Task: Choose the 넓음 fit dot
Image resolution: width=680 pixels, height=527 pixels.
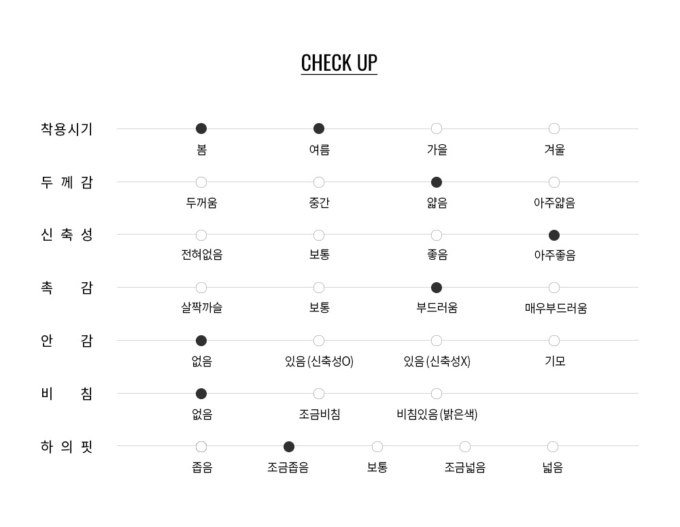Action: point(552,446)
